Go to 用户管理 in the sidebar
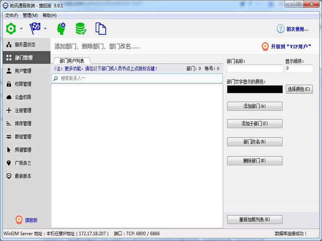The width and height of the screenshot is (322, 241). pos(23,71)
